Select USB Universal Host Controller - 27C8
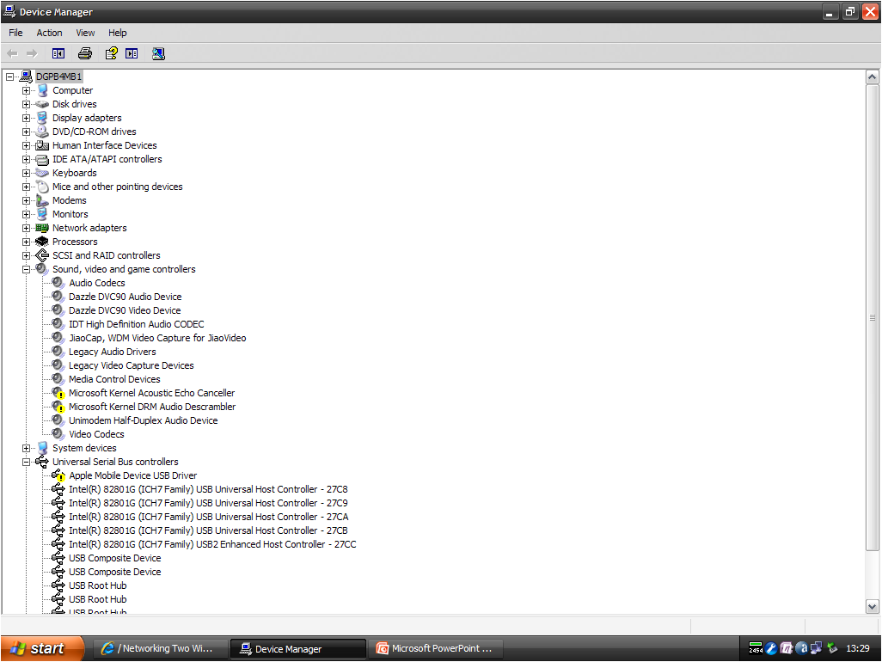The image size is (882, 662). (x=208, y=489)
